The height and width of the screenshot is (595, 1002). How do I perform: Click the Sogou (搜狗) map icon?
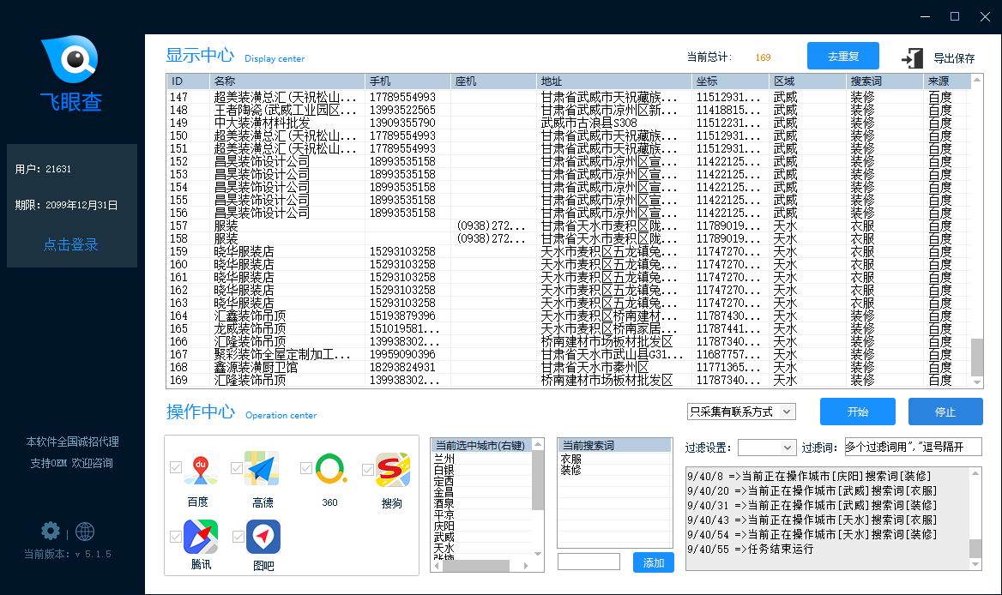392,469
